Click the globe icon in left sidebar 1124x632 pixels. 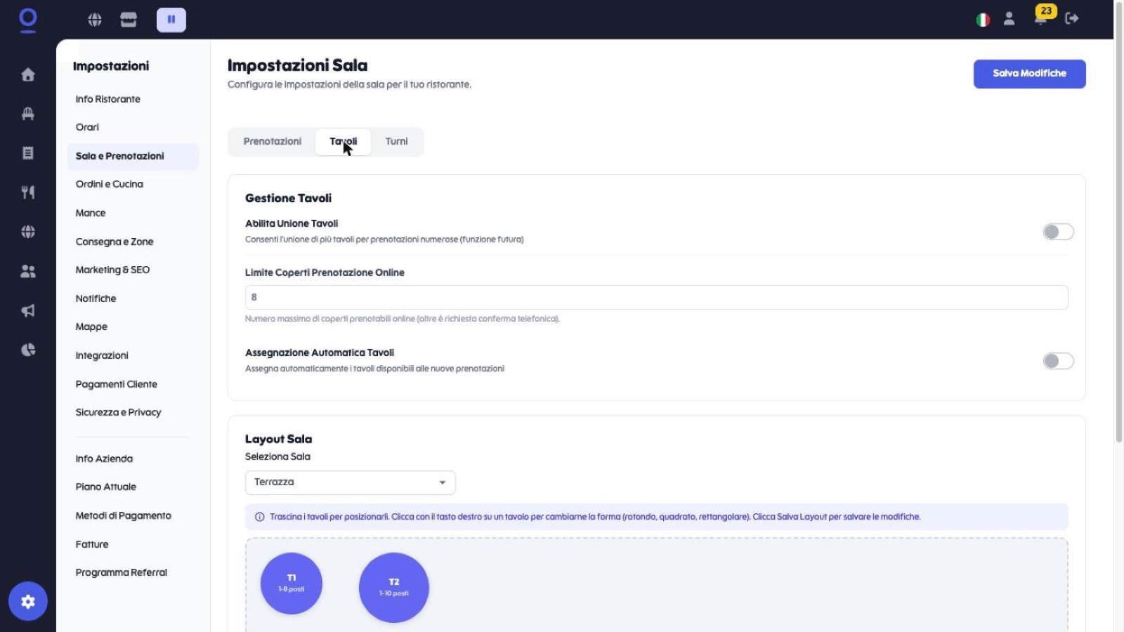(28, 232)
